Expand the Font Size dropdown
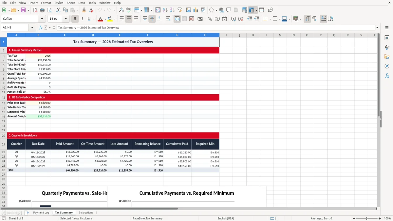Screen dimensions: 393x221 pos(65,19)
